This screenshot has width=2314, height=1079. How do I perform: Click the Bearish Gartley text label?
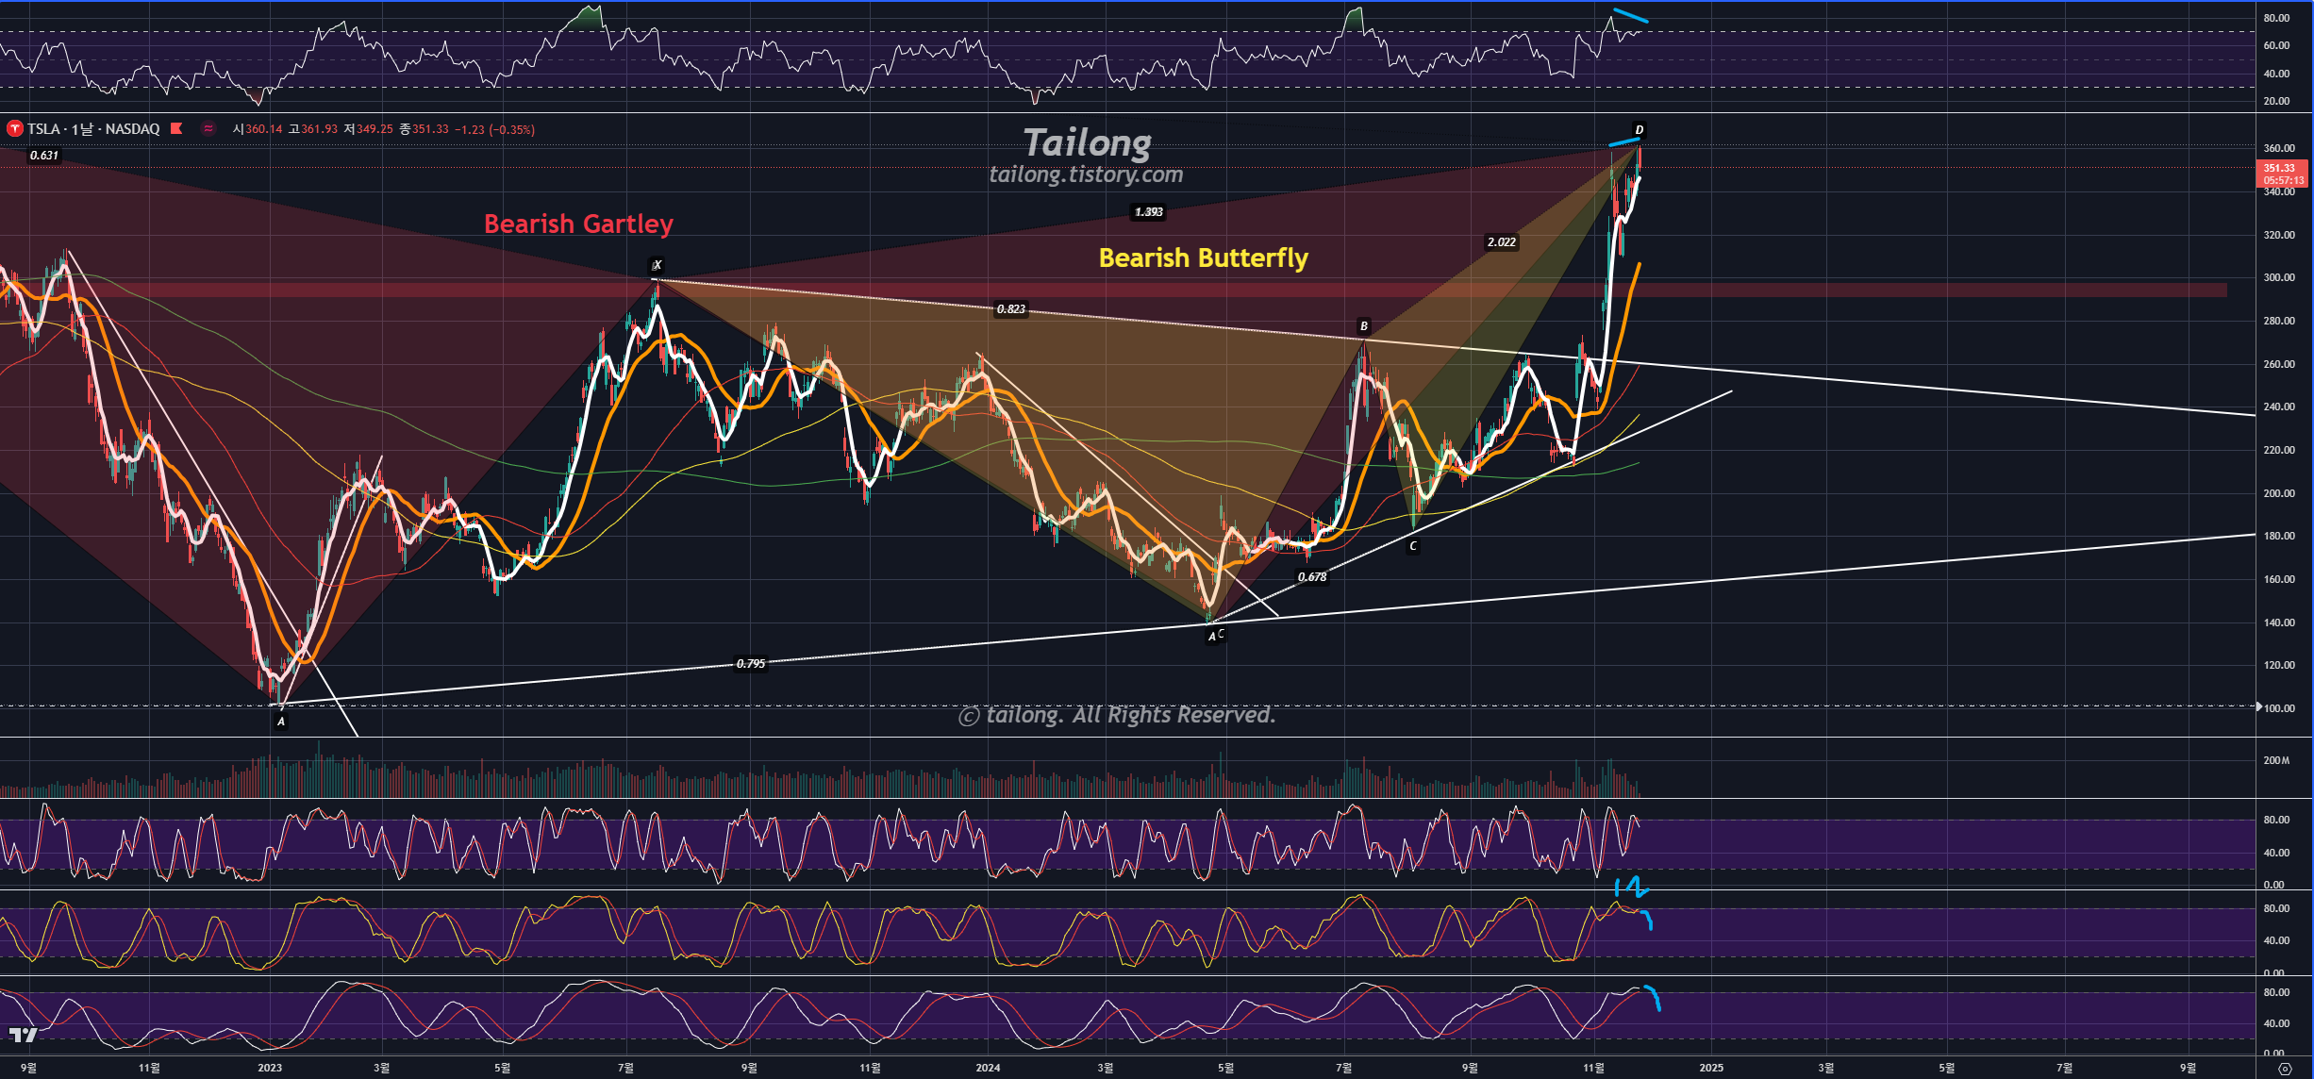578,224
